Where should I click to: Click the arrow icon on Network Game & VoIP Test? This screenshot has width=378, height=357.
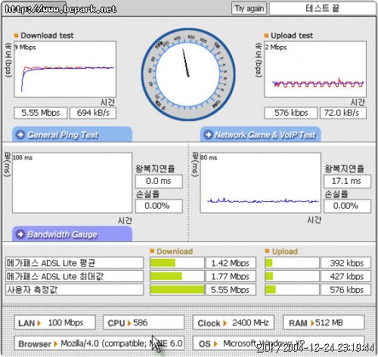(x=208, y=135)
